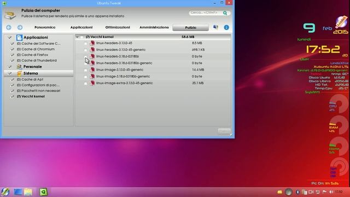Click the 14.4 MB size value

point(198,69)
